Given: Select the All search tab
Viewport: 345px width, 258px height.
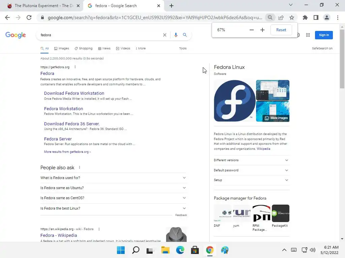Looking at the screenshot, I should (x=45, y=48).
